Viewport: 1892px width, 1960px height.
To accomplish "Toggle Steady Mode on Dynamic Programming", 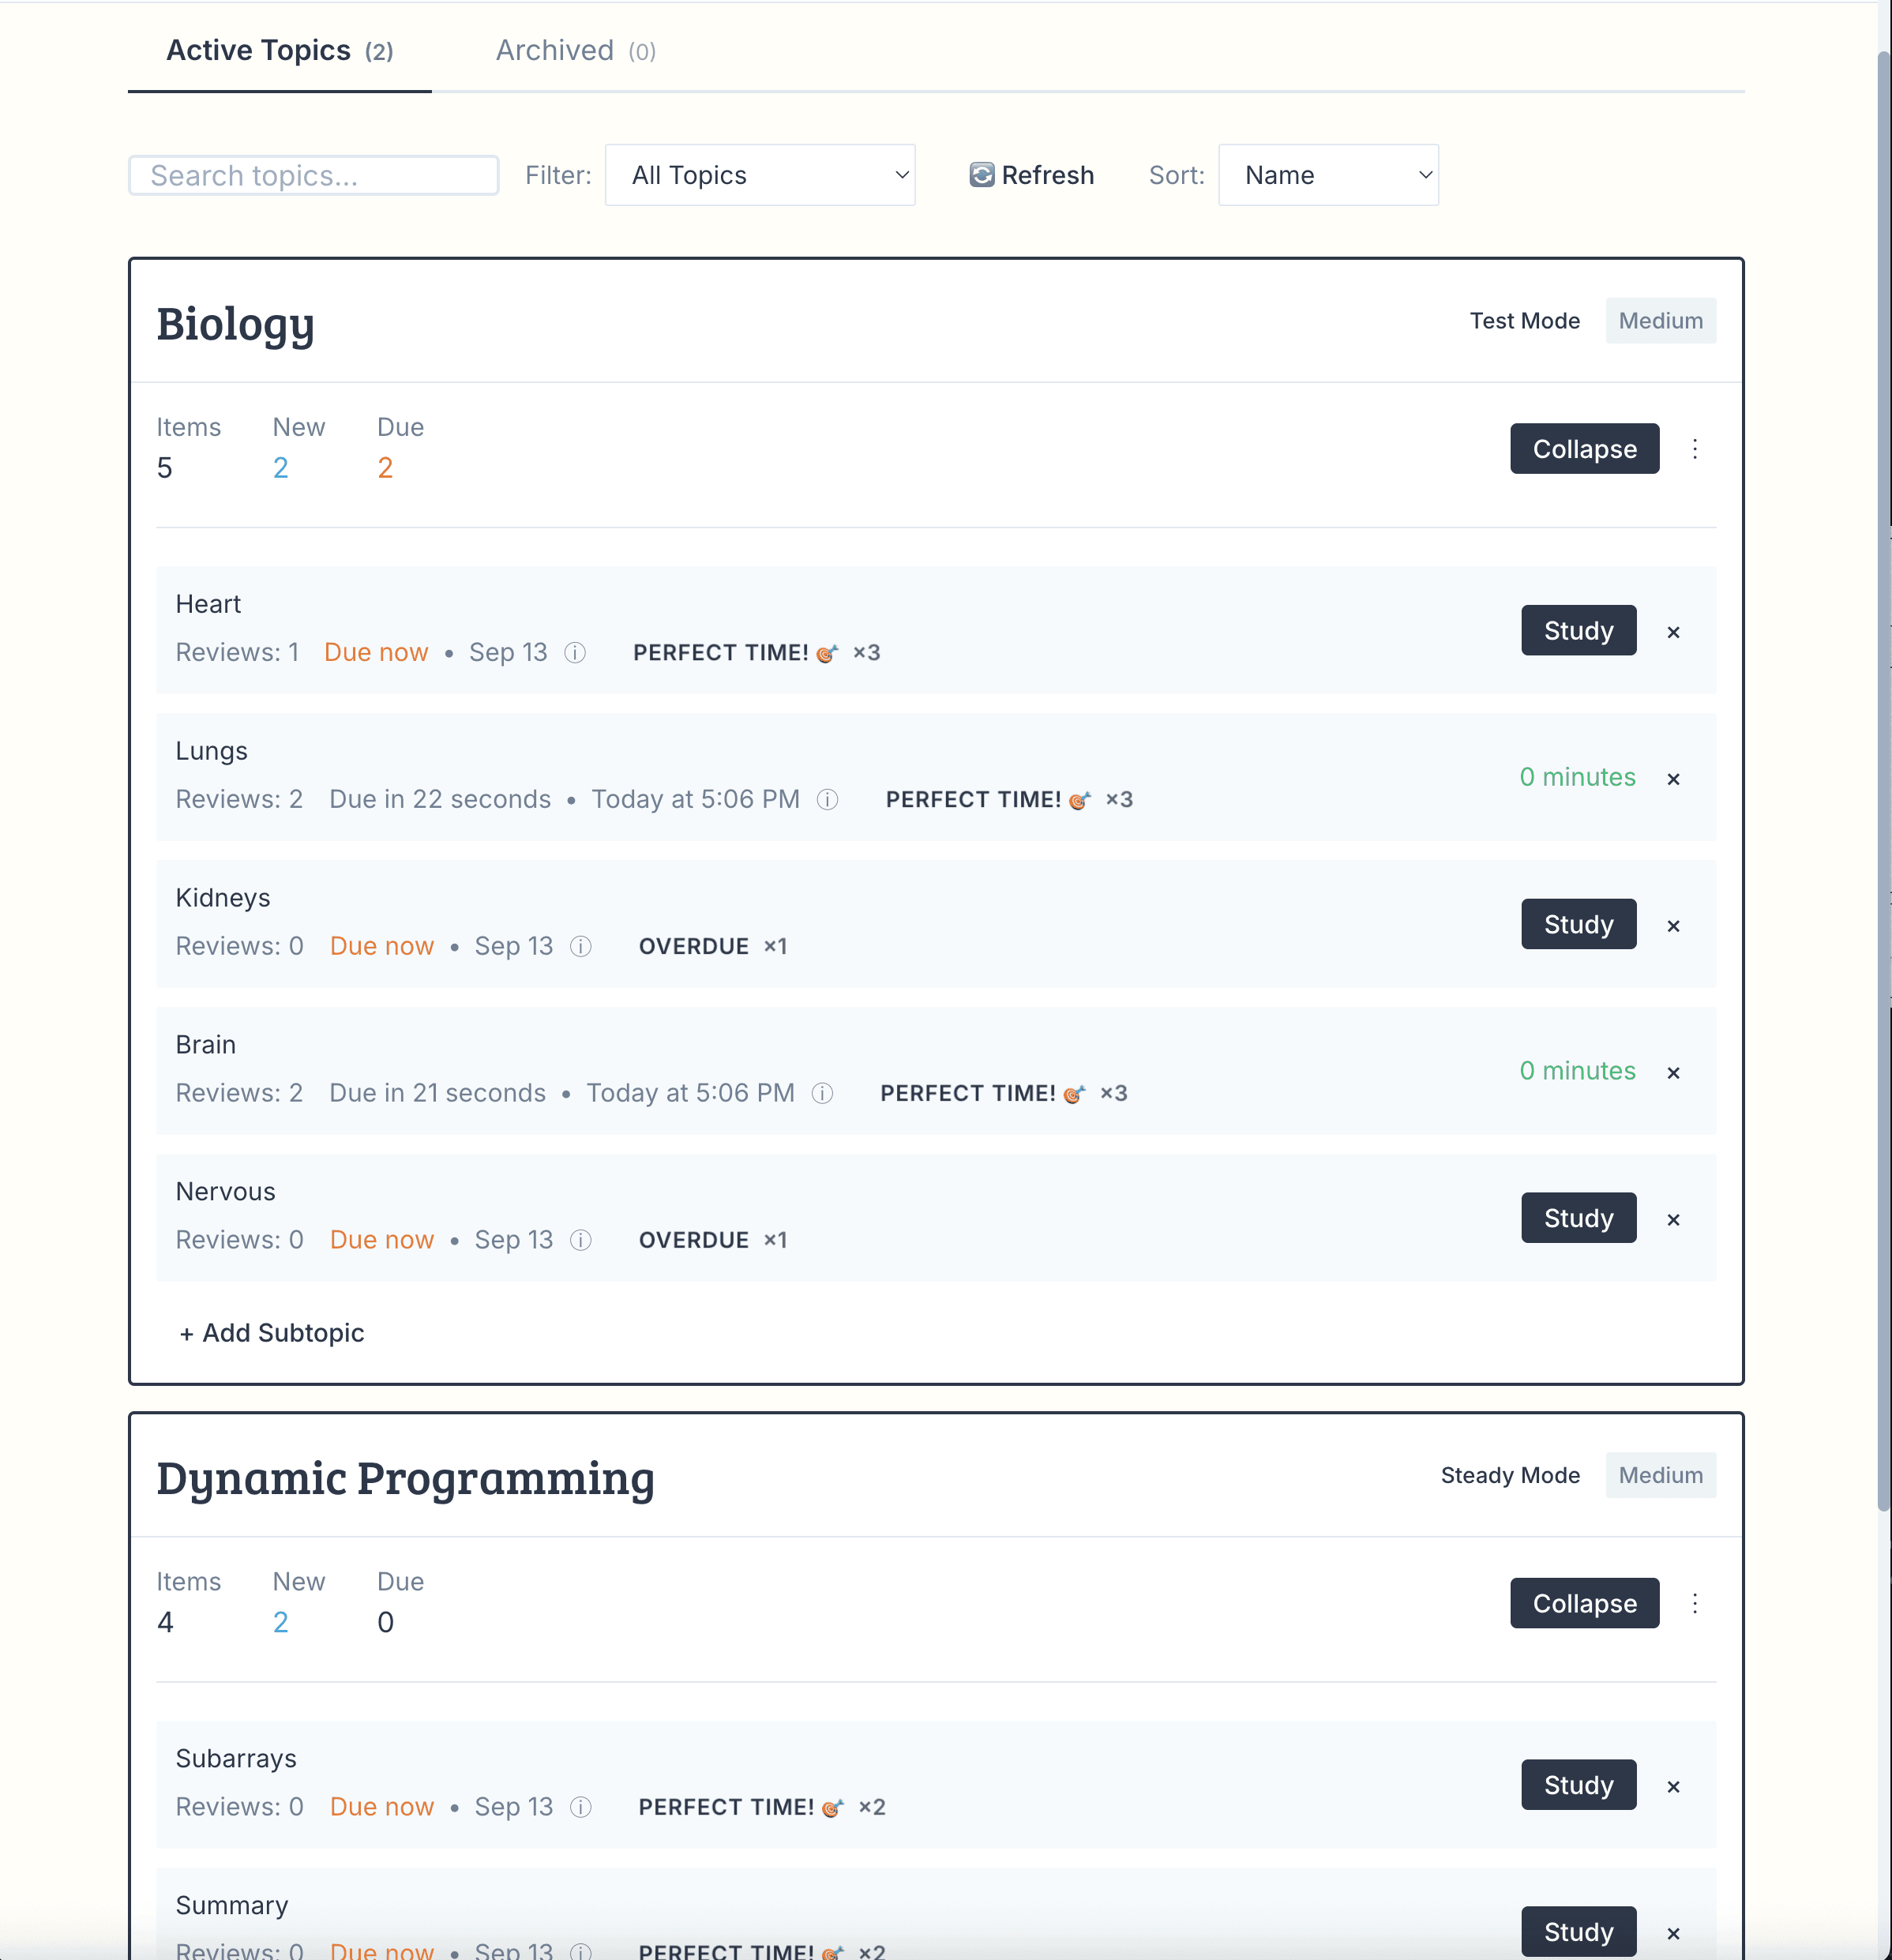I will tap(1510, 1474).
